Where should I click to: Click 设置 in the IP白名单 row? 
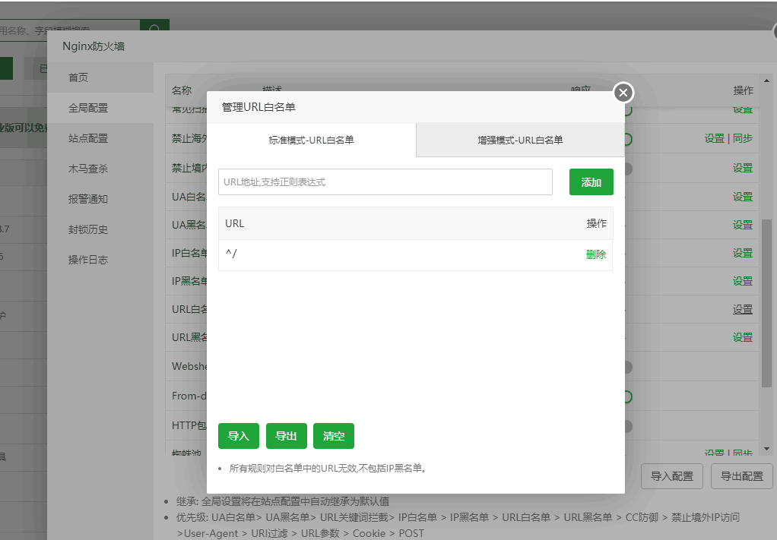743,253
